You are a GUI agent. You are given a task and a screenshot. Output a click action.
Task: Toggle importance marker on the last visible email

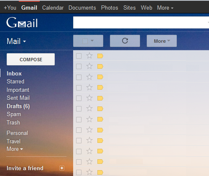click(100, 173)
